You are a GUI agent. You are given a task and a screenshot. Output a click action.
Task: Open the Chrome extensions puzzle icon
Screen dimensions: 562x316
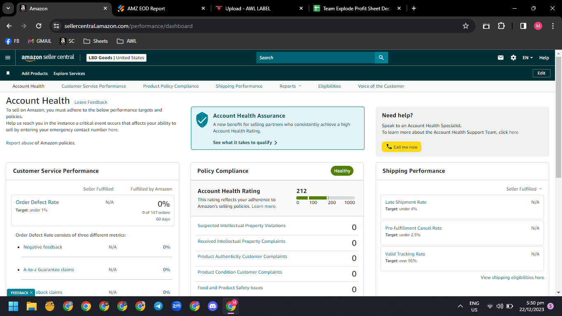click(501, 26)
